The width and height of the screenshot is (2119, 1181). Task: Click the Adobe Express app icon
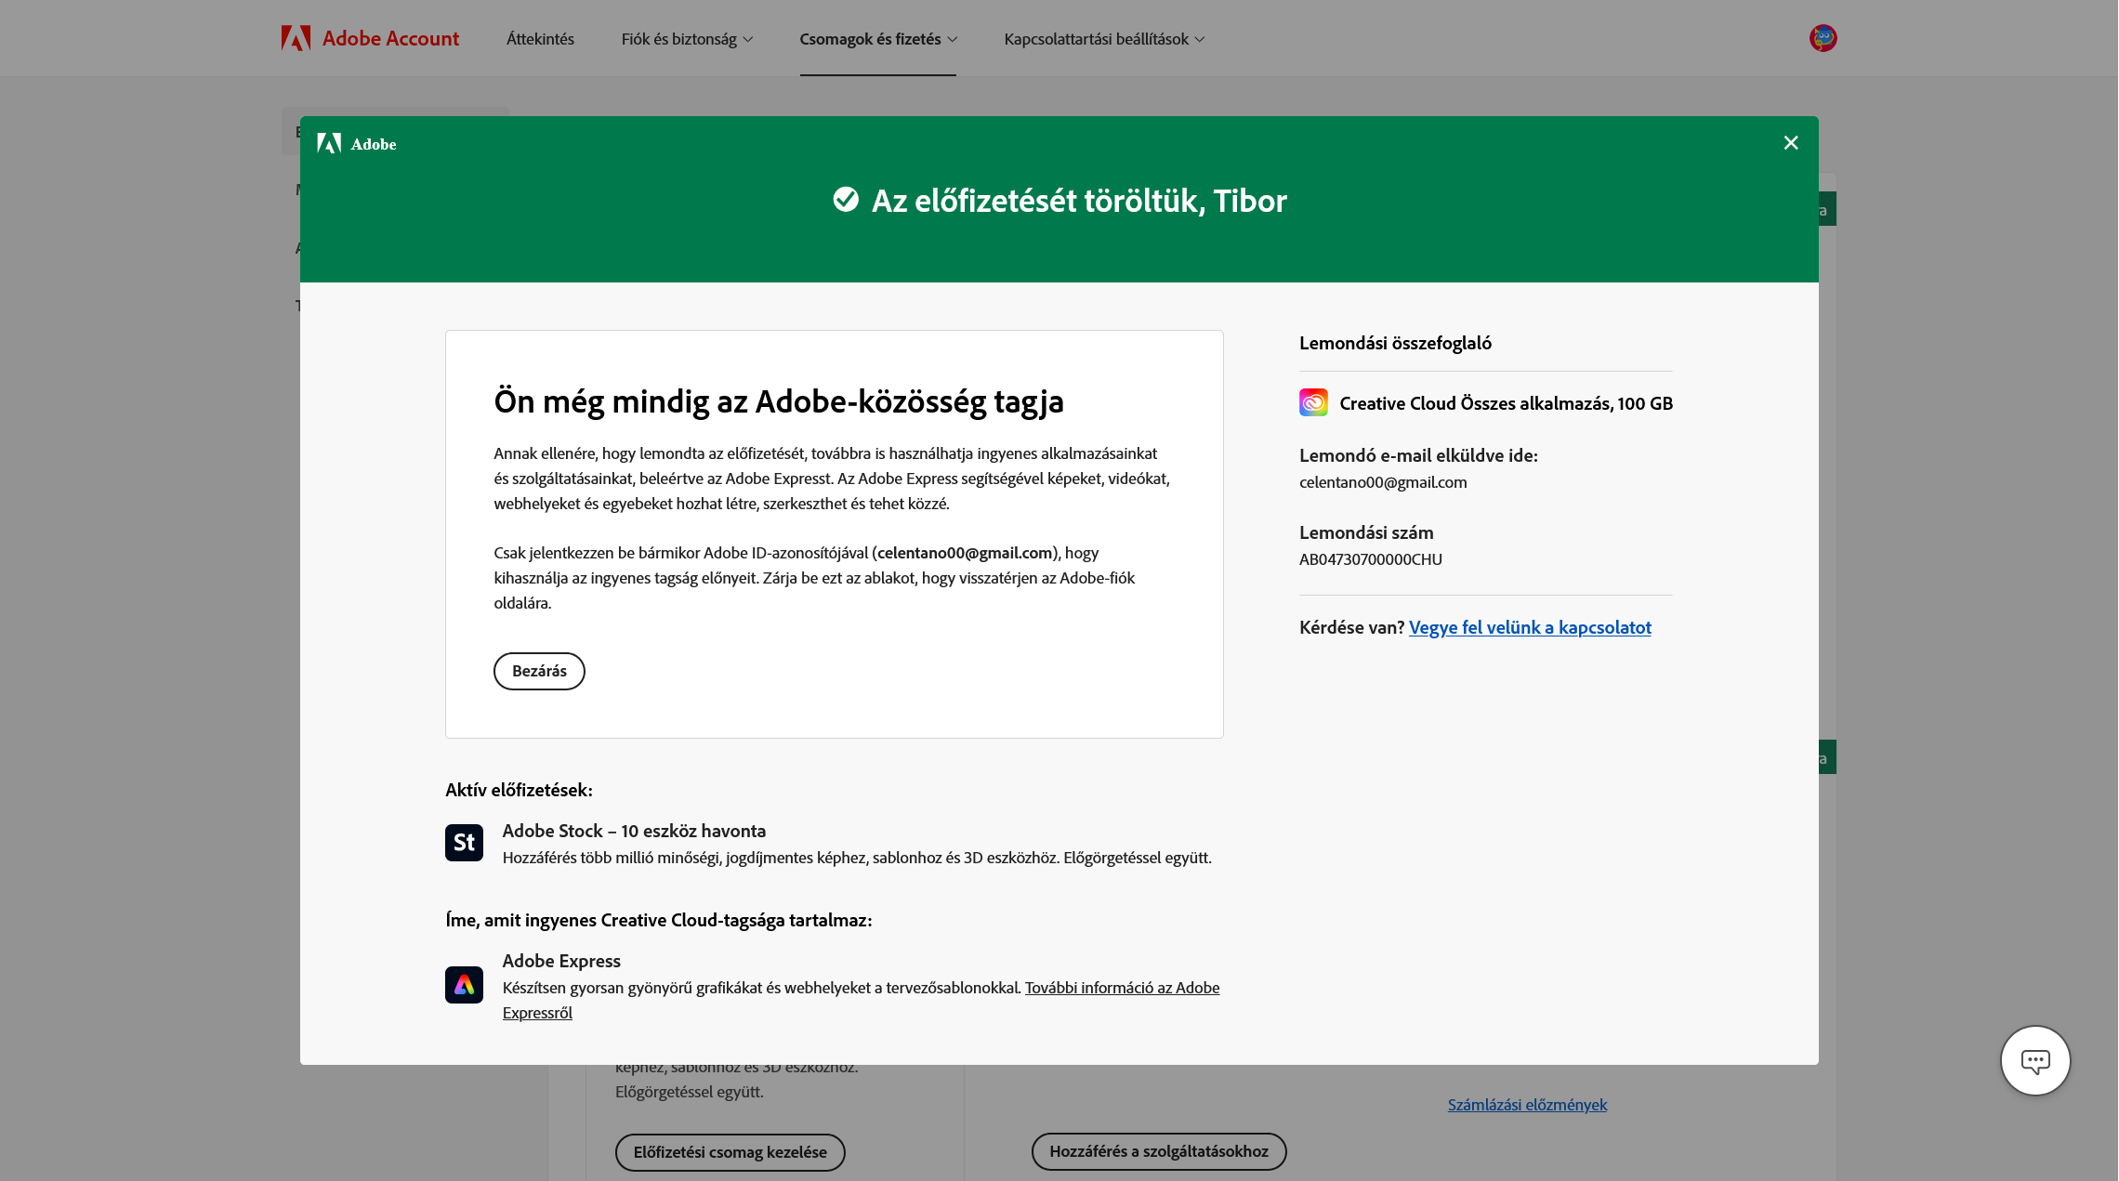click(463, 985)
